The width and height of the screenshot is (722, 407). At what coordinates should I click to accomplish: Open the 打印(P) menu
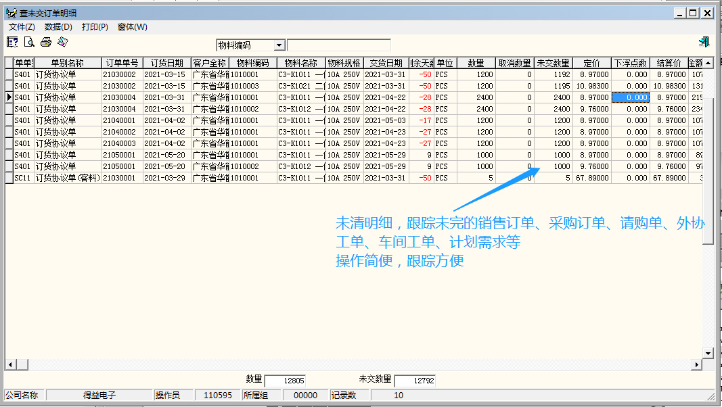point(95,27)
